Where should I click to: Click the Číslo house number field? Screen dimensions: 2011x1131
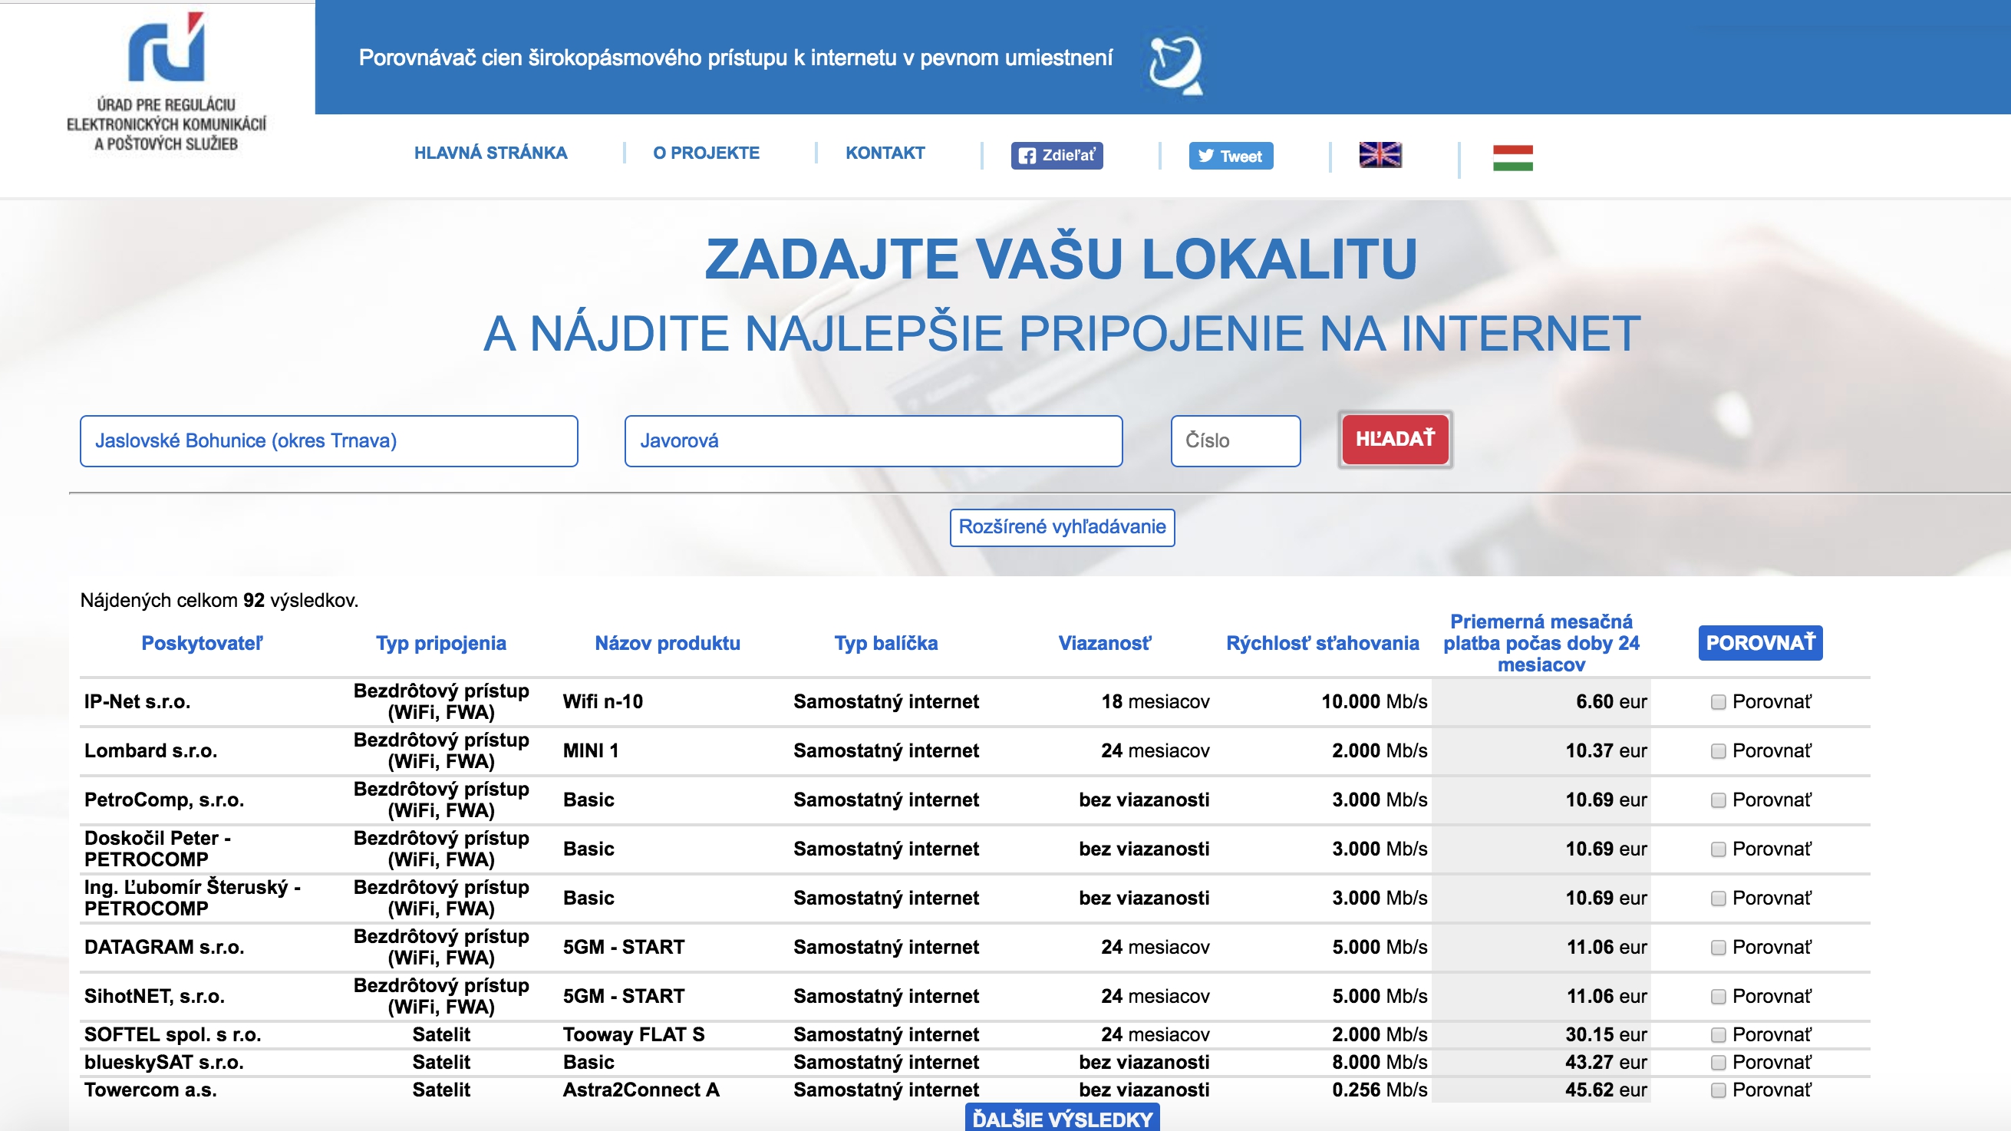click(x=1235, y=441)
